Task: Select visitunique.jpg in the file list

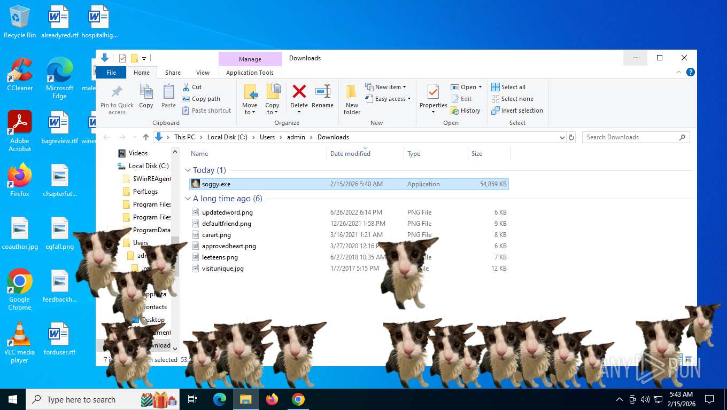Action: click(x=349, y=269)
